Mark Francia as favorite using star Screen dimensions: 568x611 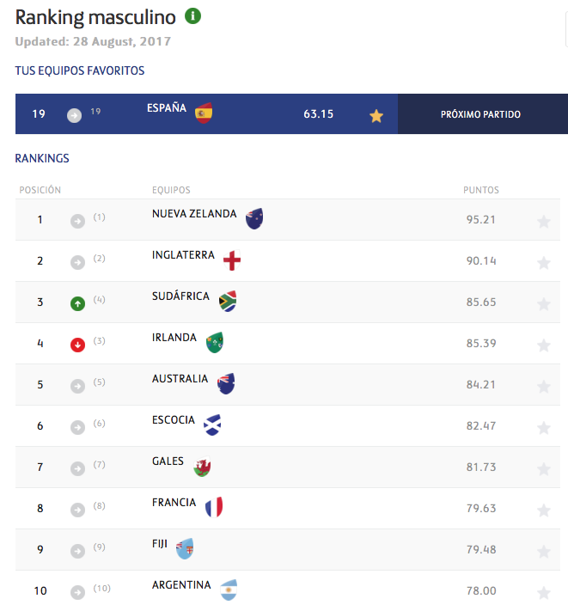(x=543, y=510)
